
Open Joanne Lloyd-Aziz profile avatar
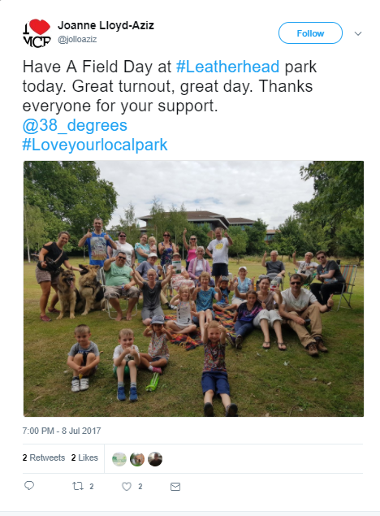click(x=37, y=33)
